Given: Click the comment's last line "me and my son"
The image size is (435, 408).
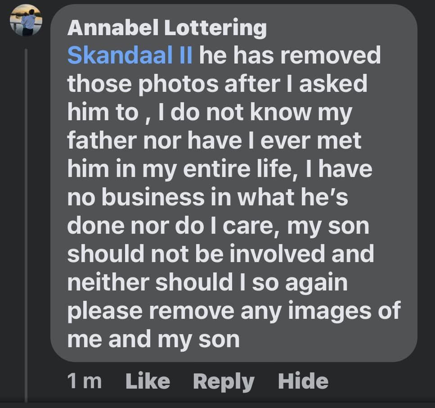Looking at the screenshot, I should tap(153, 339).
